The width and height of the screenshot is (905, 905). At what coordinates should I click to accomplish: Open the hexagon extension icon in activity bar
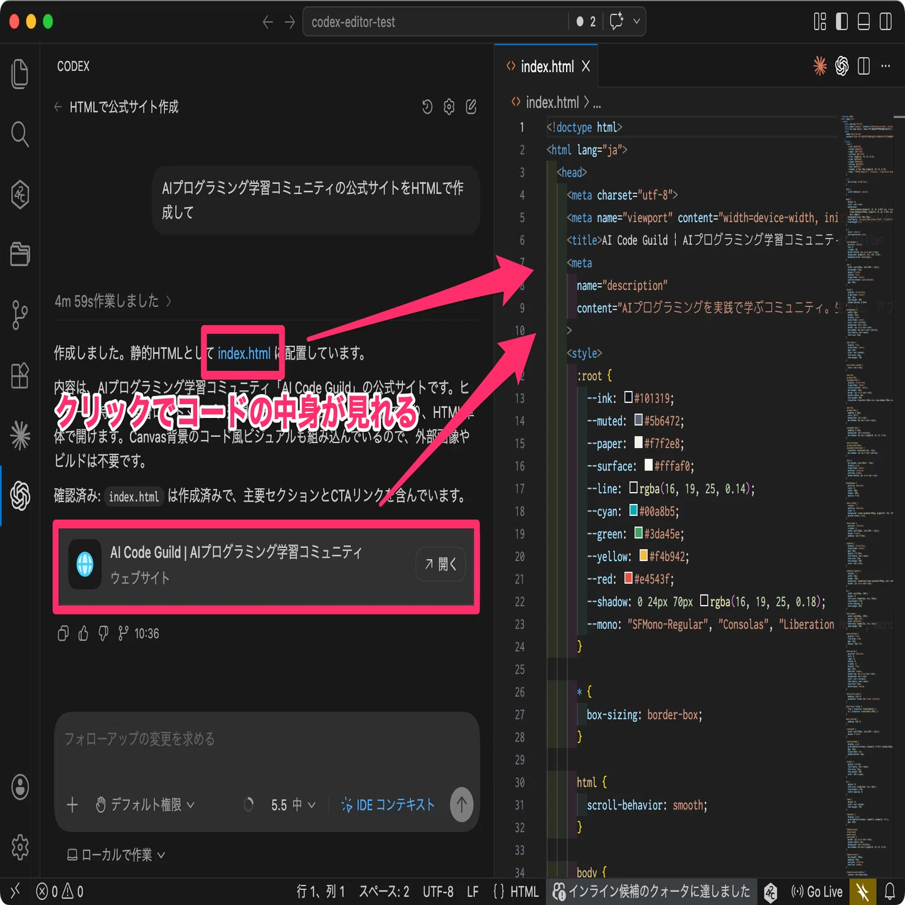(x=20, y=194)
